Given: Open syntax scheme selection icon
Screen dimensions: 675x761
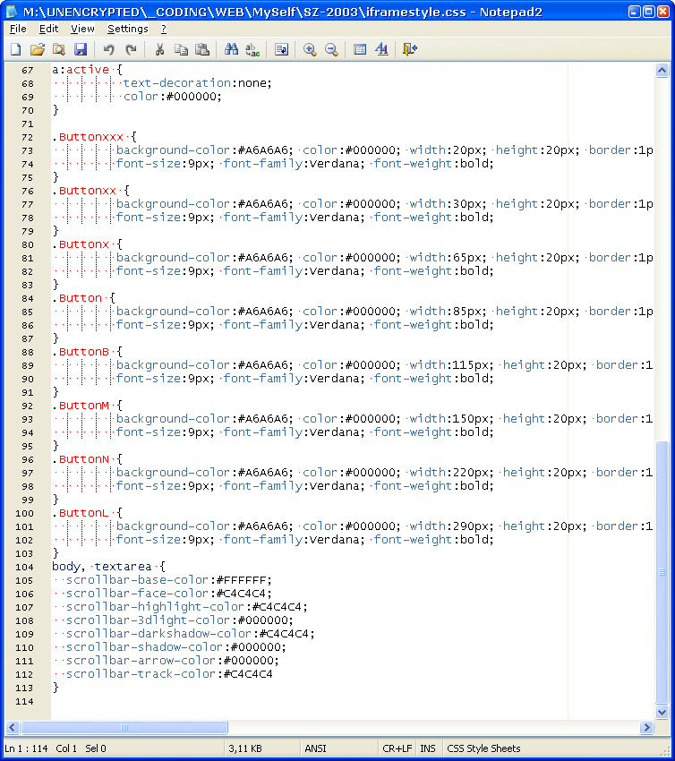Looking at the screenshot, I should tap(360, 49).
